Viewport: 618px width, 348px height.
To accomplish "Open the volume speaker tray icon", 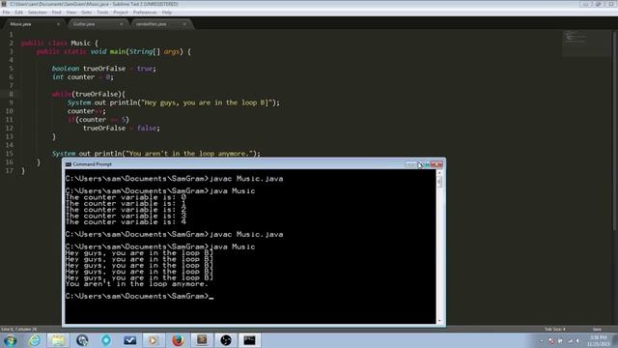I will click(578, 341).
